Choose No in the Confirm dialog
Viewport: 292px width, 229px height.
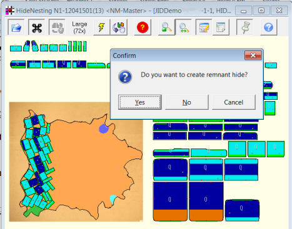[x=187, y=102]
